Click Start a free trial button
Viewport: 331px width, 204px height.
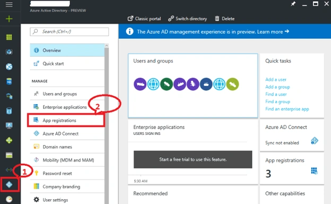tap(193, 159)
